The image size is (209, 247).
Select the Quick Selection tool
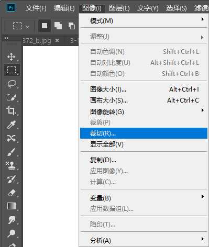(12, 97)
